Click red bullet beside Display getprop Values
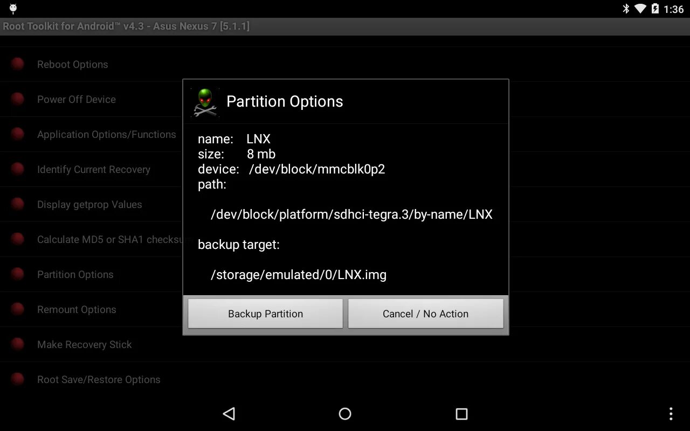690x431 pixels. tap(18, 204)
